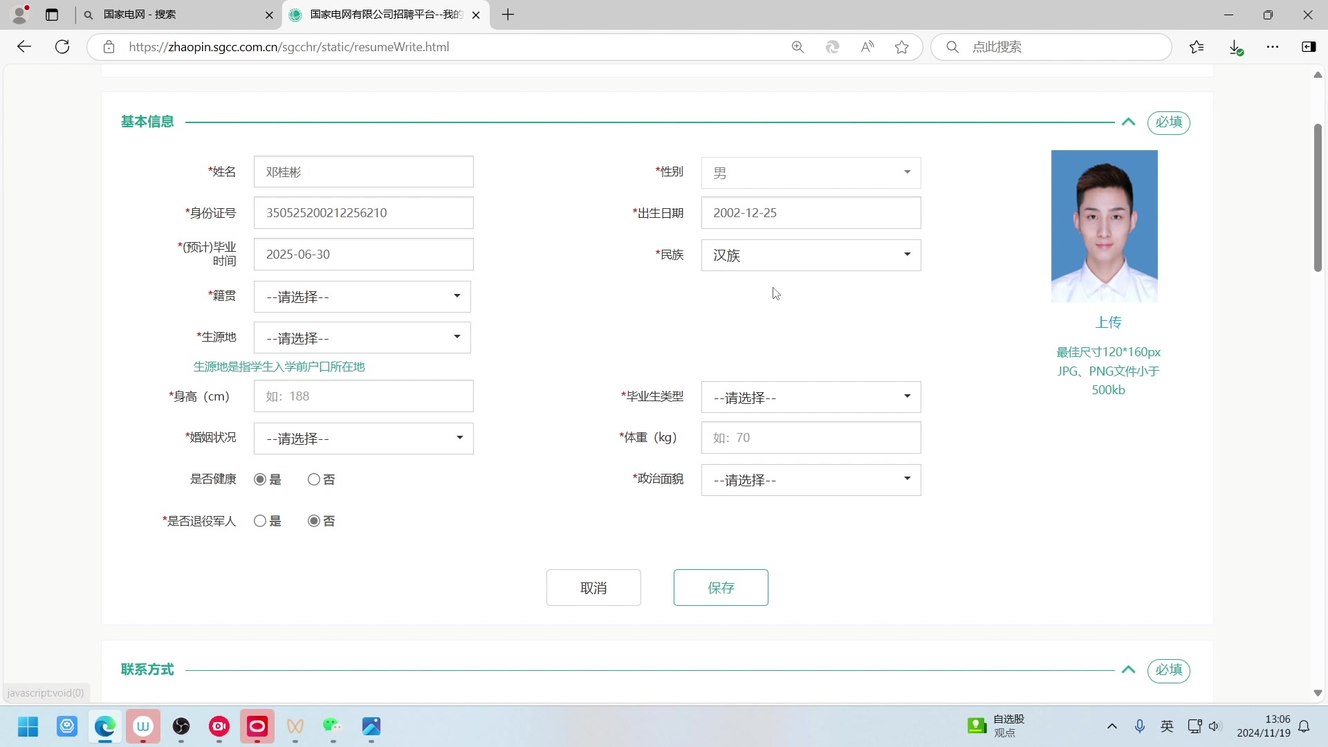Open WeChat from the taskbar
This screenshot has height=747, width=1328.
(x=333, y=726)
